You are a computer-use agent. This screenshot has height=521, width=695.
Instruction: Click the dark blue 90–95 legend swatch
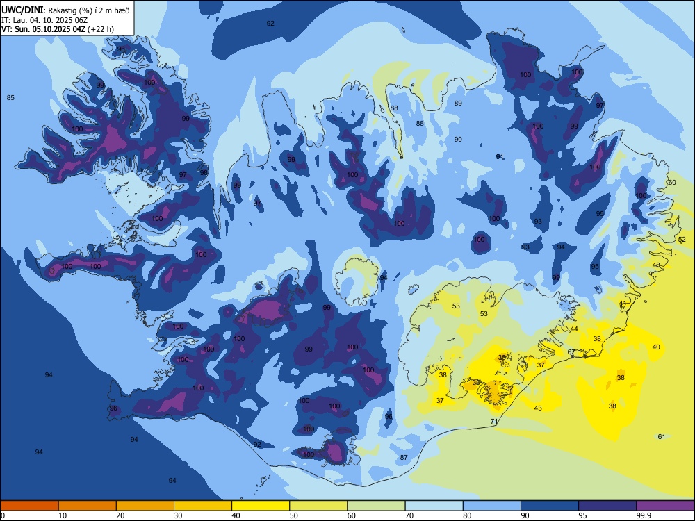pos(550,506)
